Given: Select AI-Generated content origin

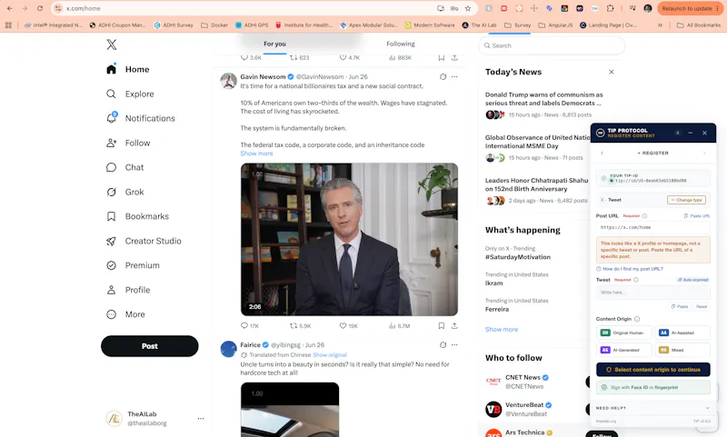Looking at the screenshot, I should (624, 350).
